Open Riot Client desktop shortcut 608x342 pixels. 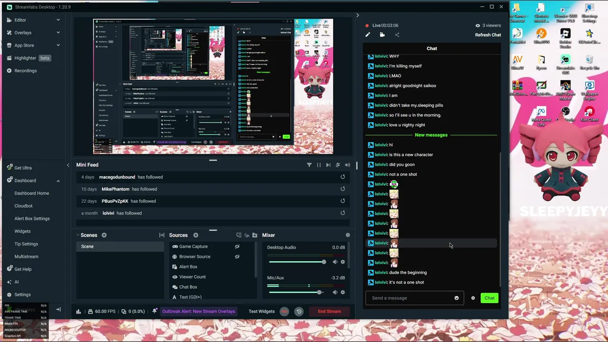[589, 114]
